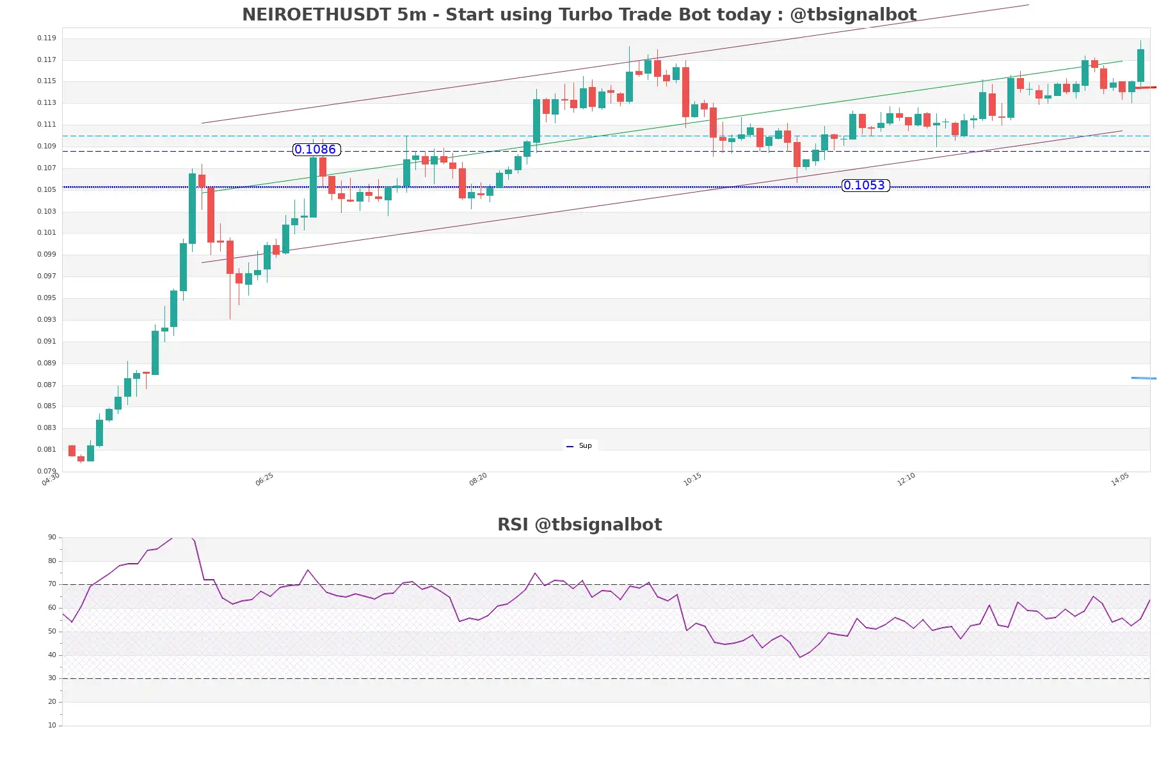Click the 0.119 price axis label
The height and width of the screenshot is (773, 1159).
tap(47, 38)
